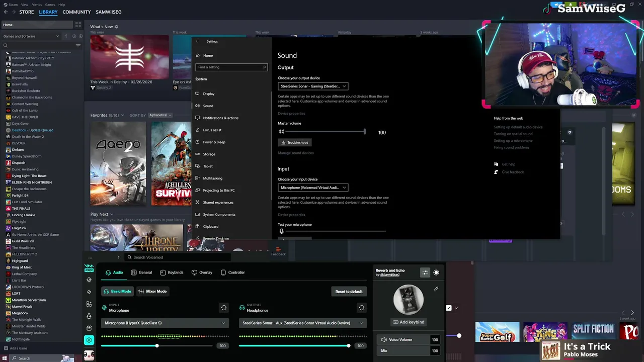Refresh the Voicemod output headphones device
Image resolution: width=644 pixels, height=362 pixels.
tap(361, 308)
